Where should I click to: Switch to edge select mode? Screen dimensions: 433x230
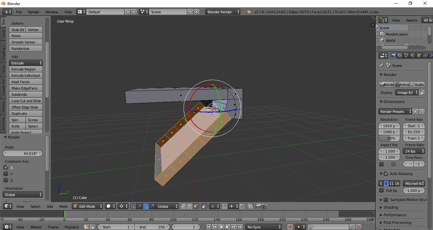point(190,206)
